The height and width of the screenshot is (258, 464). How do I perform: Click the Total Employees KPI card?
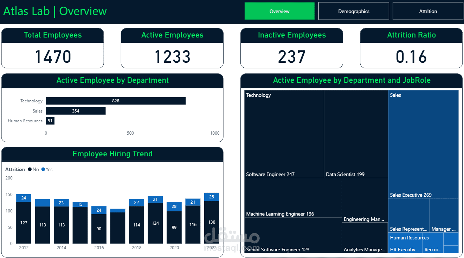pos(52,48)
